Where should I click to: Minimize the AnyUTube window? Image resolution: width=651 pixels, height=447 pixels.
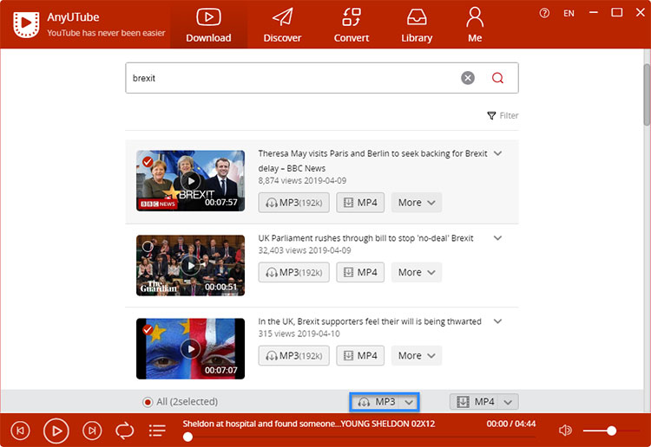coord(594,13)
